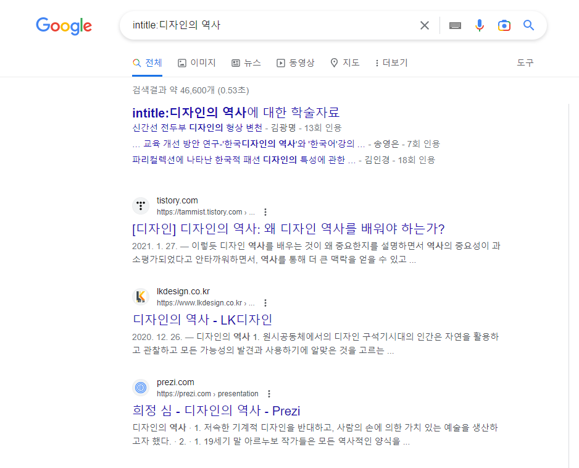Open options menu for prezi result

coord(269,394)
